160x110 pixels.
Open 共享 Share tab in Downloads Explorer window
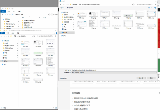pyautogui.click(x=13, y=33)
